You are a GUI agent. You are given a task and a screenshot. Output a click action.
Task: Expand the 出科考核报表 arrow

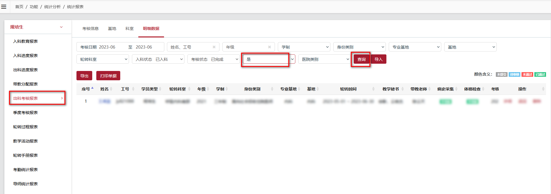62,98
